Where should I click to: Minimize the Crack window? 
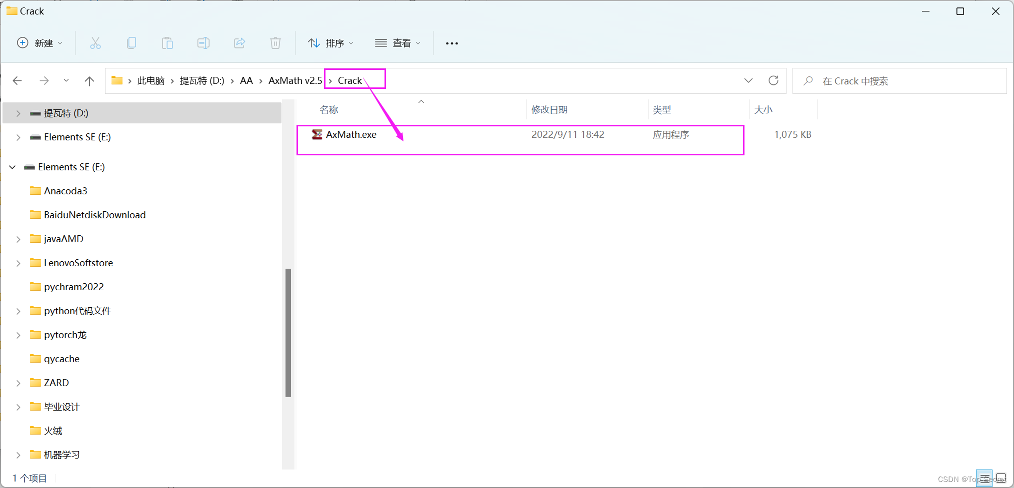[x=925, y=11]
